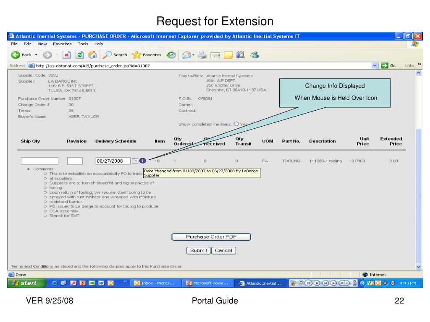The width and height of the screenshot is (430, 322).
Task: Launch Excel from quick launch bar
Action: pyautogui.click(x=92, y=283)
